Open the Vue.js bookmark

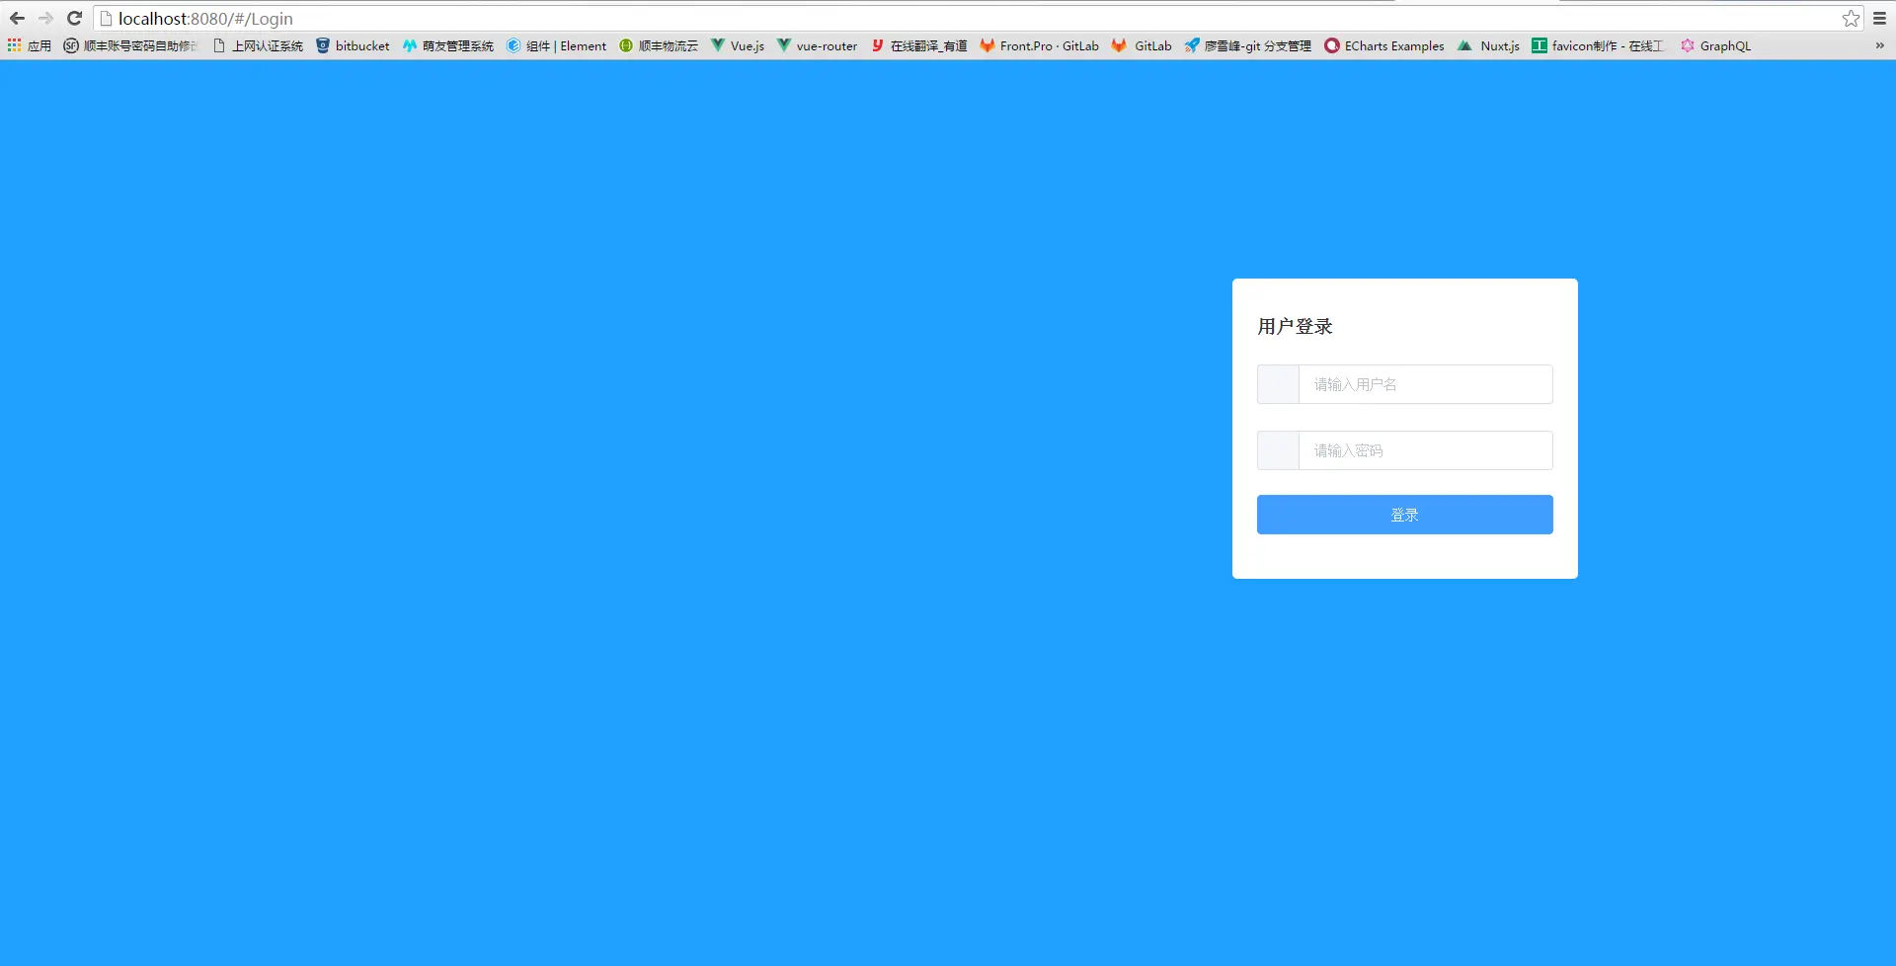click(738, 45)
